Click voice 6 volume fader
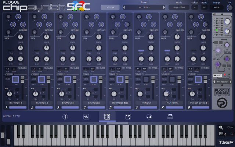This screenshot has width=235, height=147. point(153,80)
